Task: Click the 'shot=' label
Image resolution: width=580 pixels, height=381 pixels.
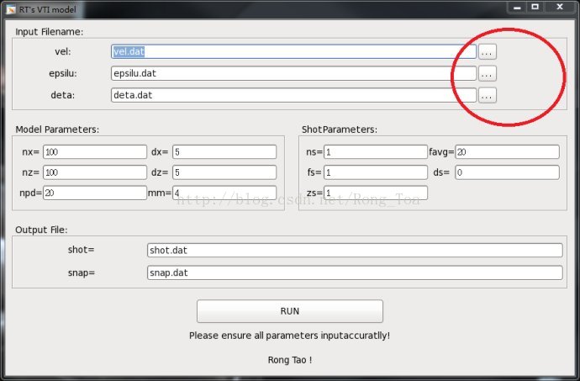Action: [x=81, y=250]
